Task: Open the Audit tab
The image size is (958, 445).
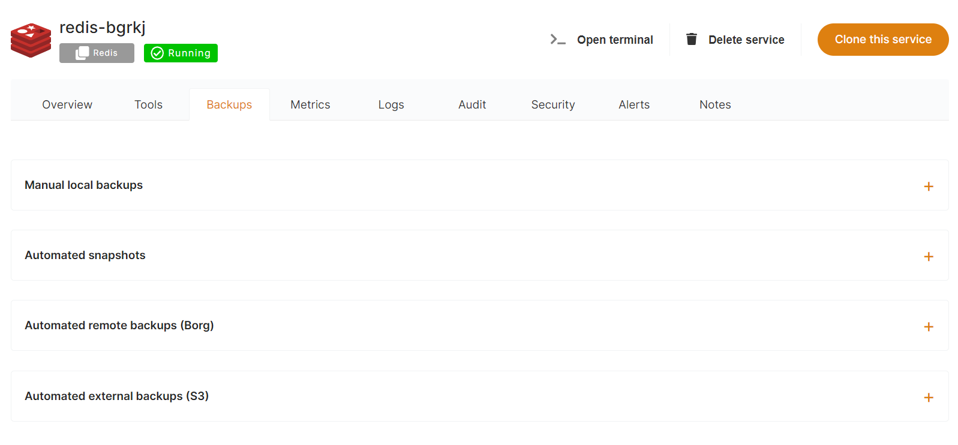Action: coord(472,104)
